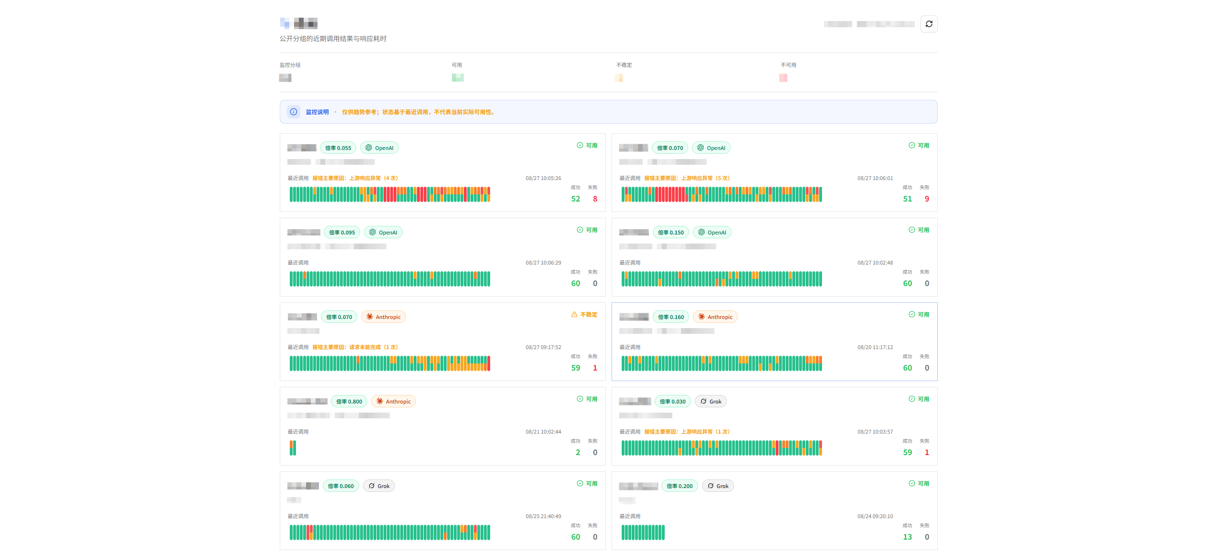Click Anthropic logo in the 倍率 0.800 card
This screenshot has width=1217, height=553.
(x=380, y=402)
